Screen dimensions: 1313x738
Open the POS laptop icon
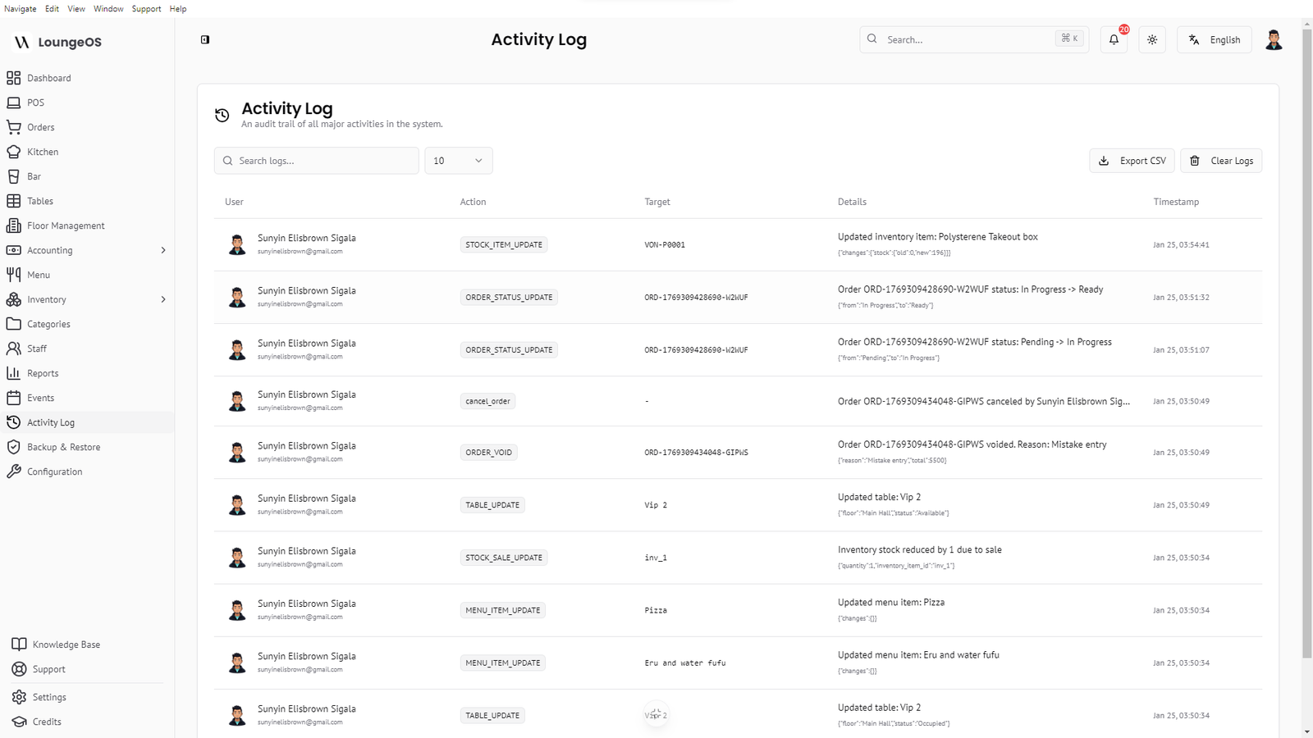coord(13,102)
